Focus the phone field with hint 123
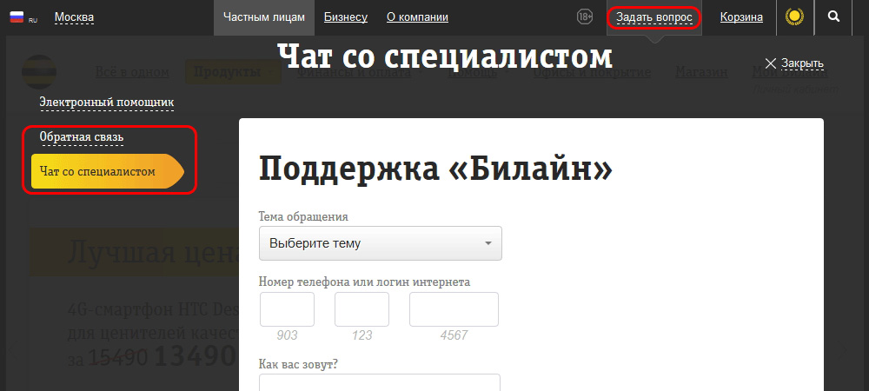The width and height of the screenshot is (869, 391). [x=362, y=309]
